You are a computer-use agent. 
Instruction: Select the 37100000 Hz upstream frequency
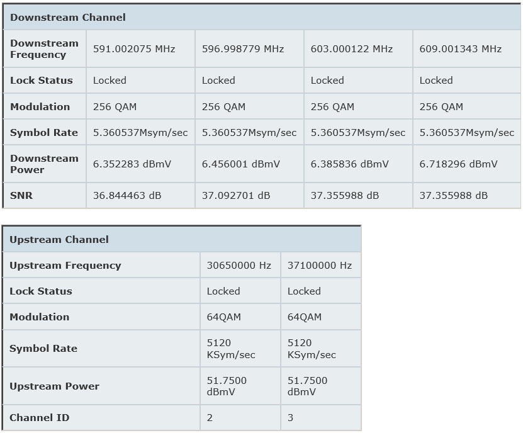(320, 266)
